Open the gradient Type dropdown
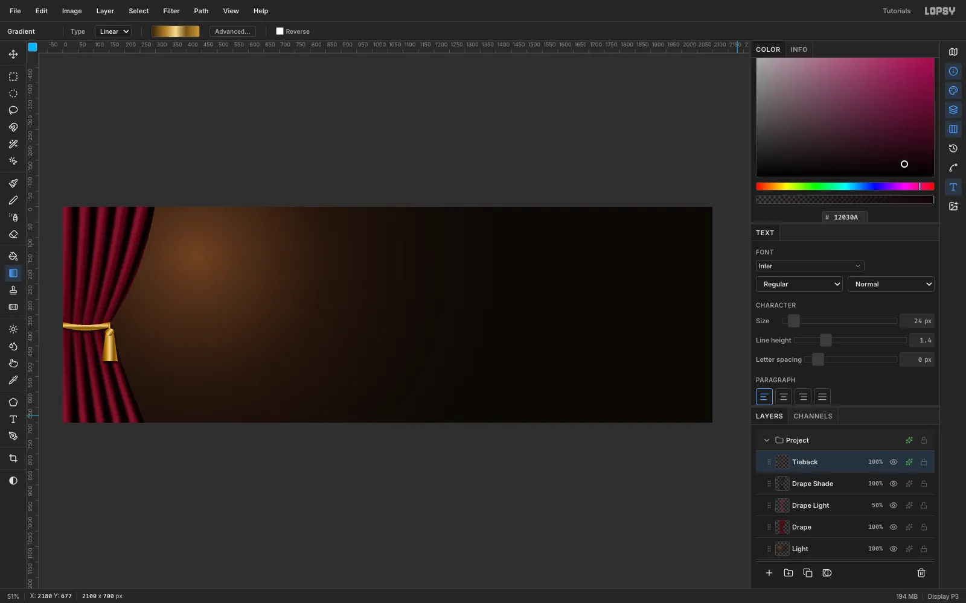The width and height of the screenshot is (966, 603). coord(114,31)
